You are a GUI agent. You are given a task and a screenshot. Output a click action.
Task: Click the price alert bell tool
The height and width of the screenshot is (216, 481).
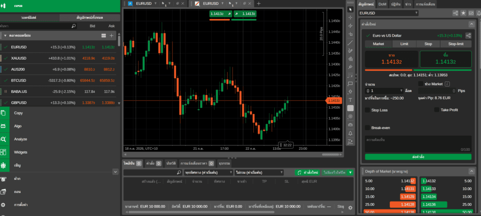tap(350, 133)
